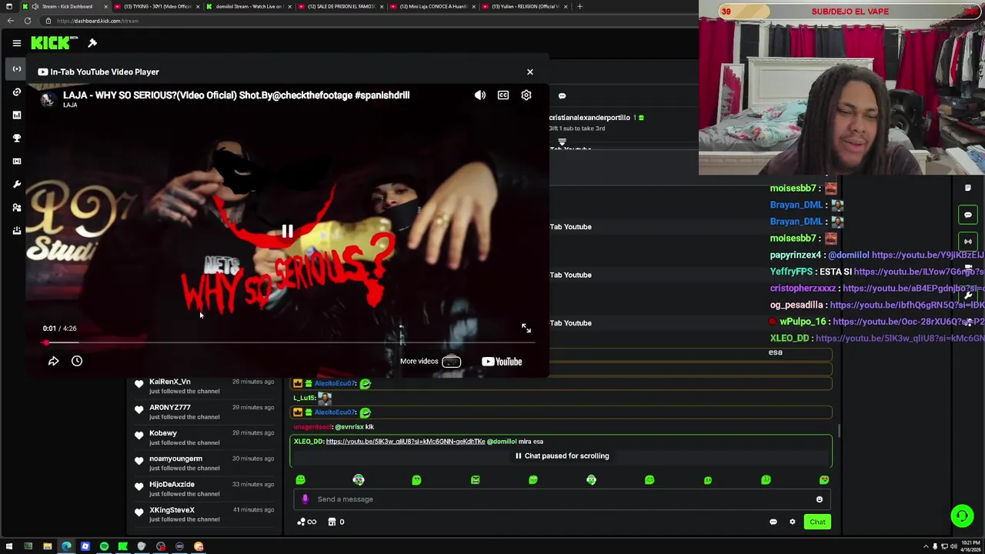Switch to Yulian - RELIGION browser tab
This screenshot has height=554, width=985.
pyautogui.click(x=525, y=6)
